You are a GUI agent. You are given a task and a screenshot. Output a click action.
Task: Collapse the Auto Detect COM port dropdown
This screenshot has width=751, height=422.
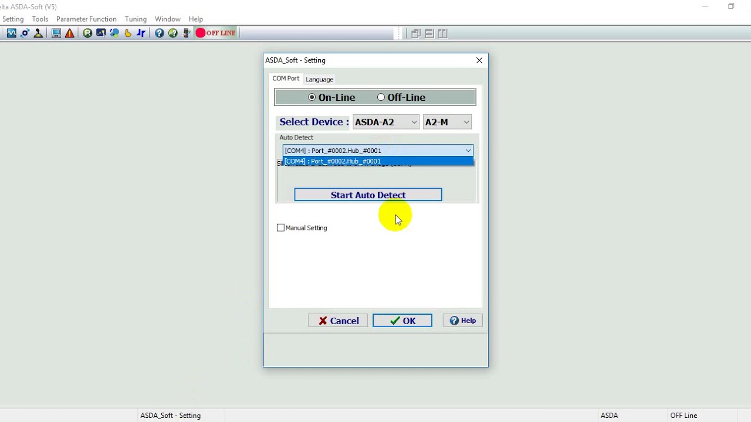click(468, 151)
